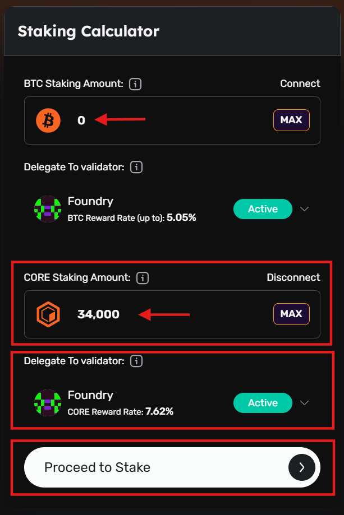Click Active badge in BTC validator row
The width and height of the screenshot is (344, 515).
click(263, 209)
